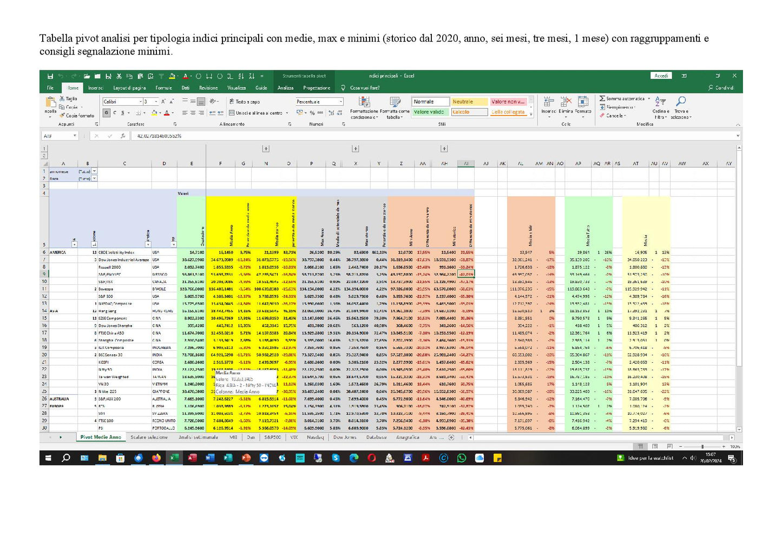Decrease font size with the small A icon
Image resolution: width=782 pixels, height=552 pixels.
pyautogui.click(x=172, y=102)
